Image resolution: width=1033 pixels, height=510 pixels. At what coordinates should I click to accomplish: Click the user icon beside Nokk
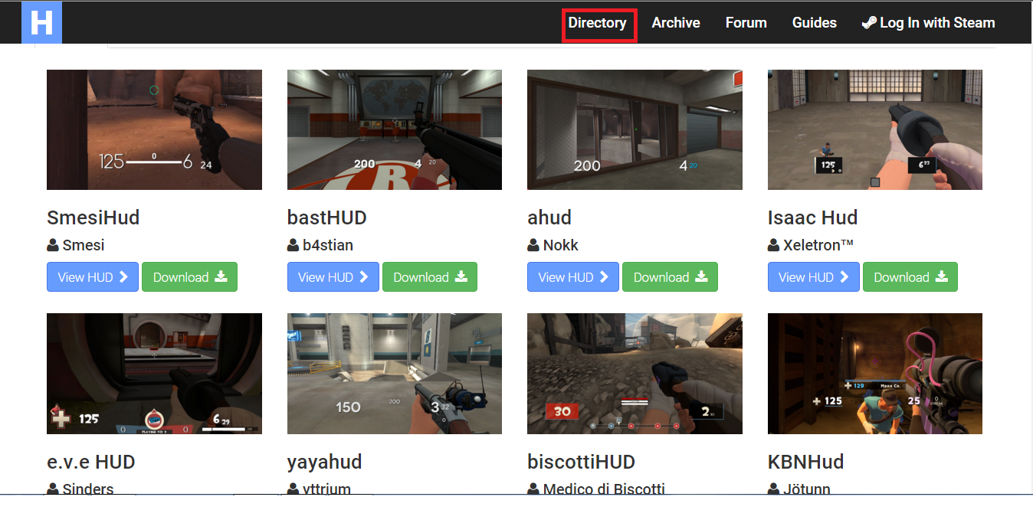[x=533, y=245]
